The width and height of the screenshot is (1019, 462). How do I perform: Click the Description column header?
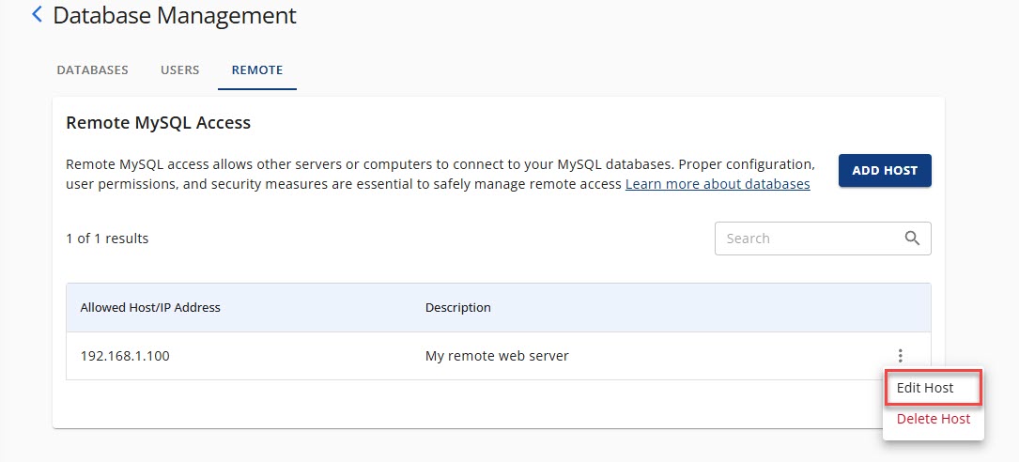pyautogui.click(x=458, y=307)
